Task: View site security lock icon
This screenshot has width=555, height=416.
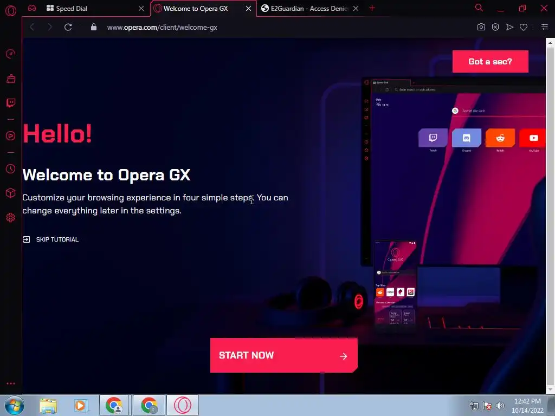Action: (x=93, y=27)
